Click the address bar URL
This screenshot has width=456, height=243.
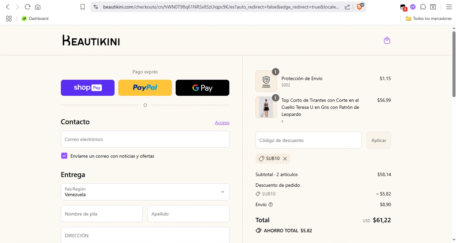point(221,7)
